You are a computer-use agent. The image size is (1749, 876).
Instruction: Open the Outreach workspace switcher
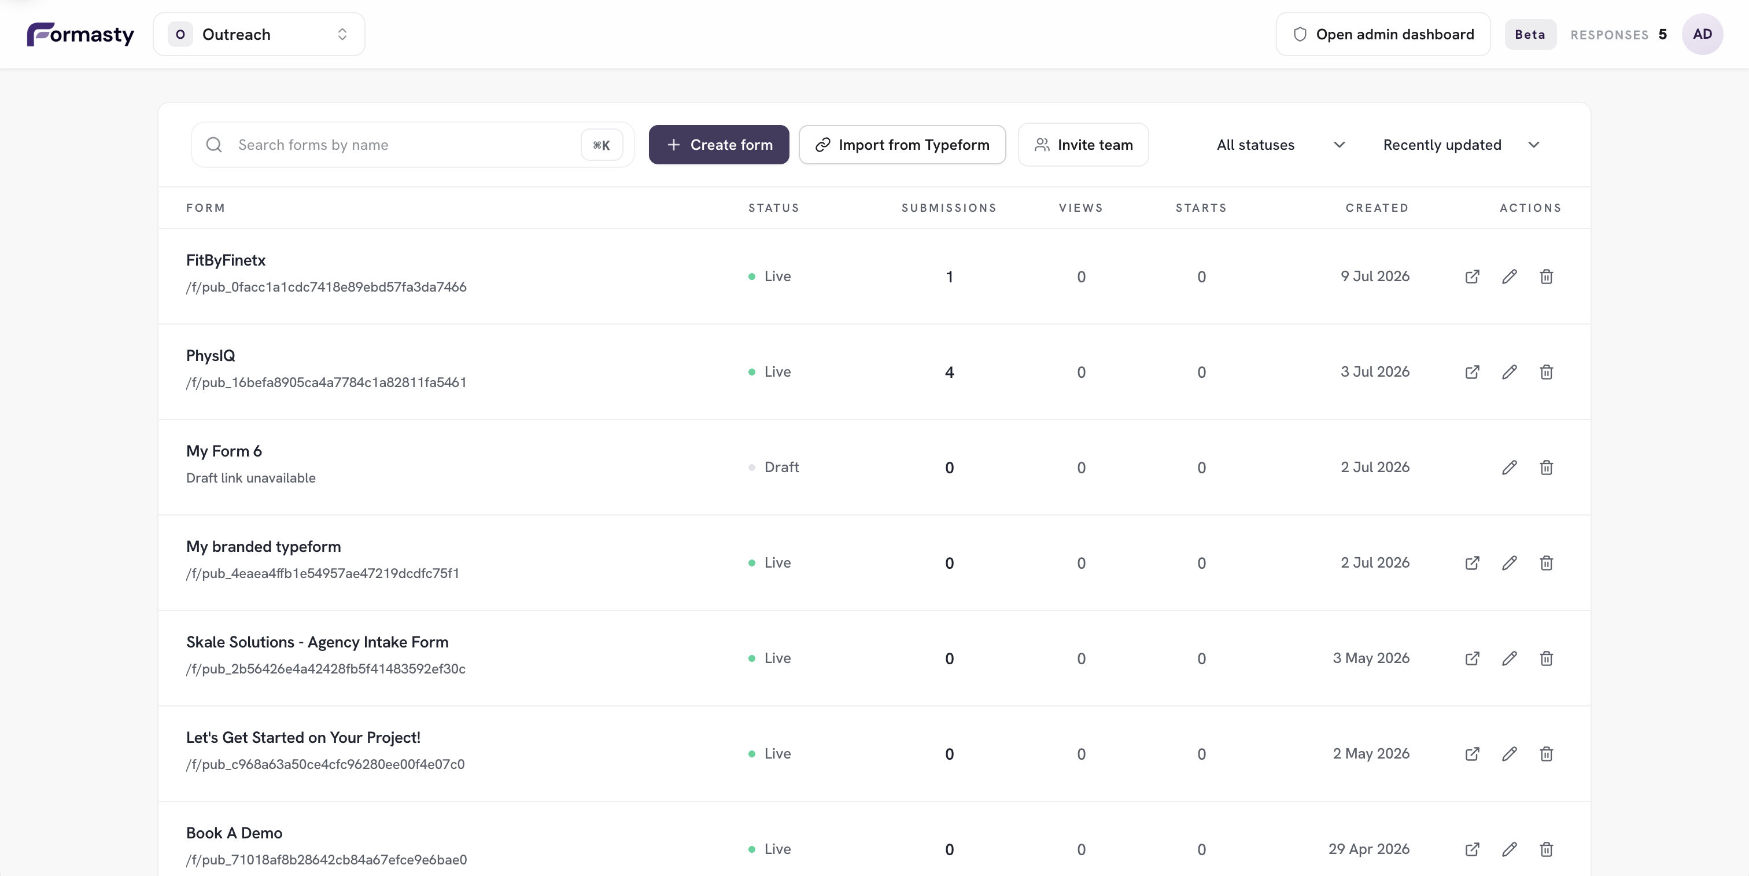[x=259, y=34]
